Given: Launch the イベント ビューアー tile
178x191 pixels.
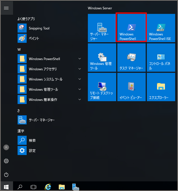Looking at the screenshot, I should point(131,87).
